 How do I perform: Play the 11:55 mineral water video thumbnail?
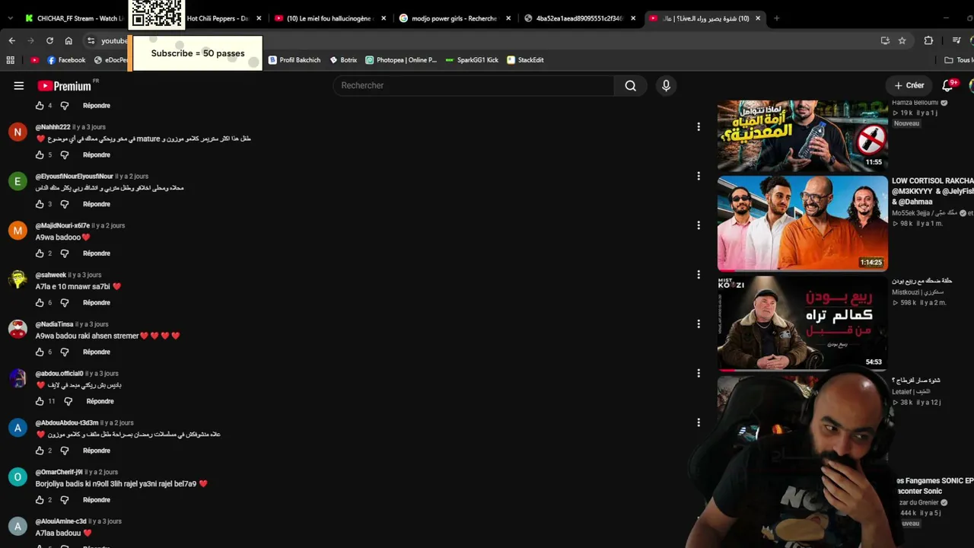(802, 135)
